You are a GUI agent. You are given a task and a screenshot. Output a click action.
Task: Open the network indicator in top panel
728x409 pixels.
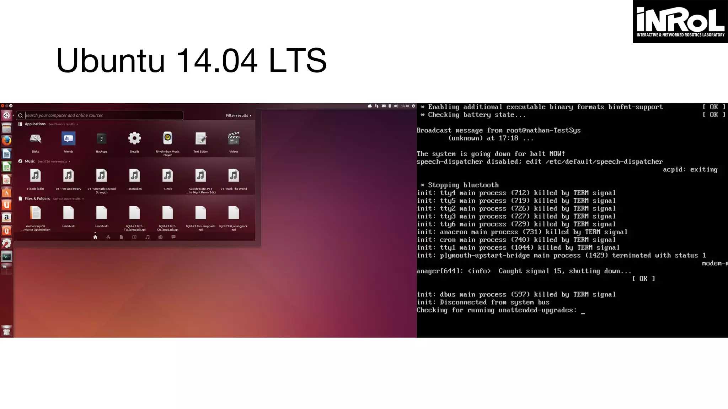(x=376, y=106)
